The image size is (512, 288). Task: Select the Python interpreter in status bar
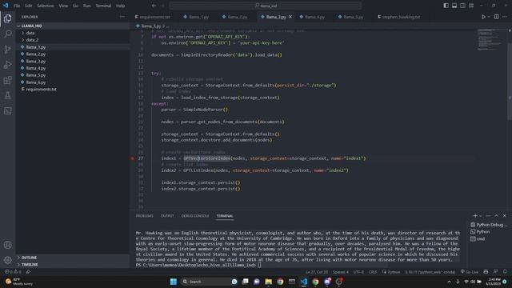point(430,272)
